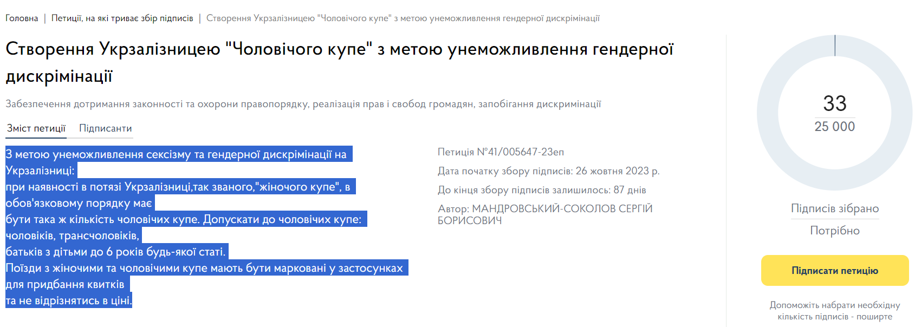
Task: Open the Головна breadcrumb link
Action: (x=22, y=18)
